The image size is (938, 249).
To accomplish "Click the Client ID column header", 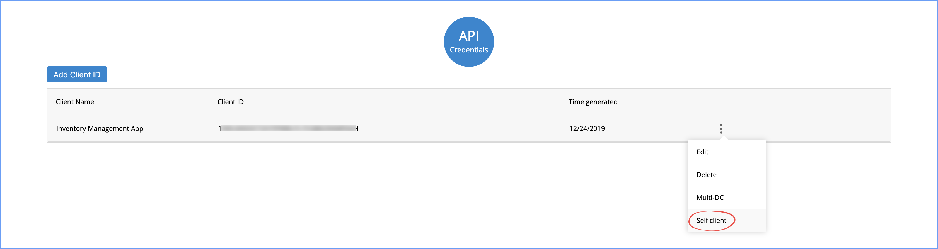I will [x=230, y=102].
